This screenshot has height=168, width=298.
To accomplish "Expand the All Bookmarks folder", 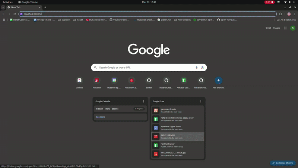I will point(286,20).
